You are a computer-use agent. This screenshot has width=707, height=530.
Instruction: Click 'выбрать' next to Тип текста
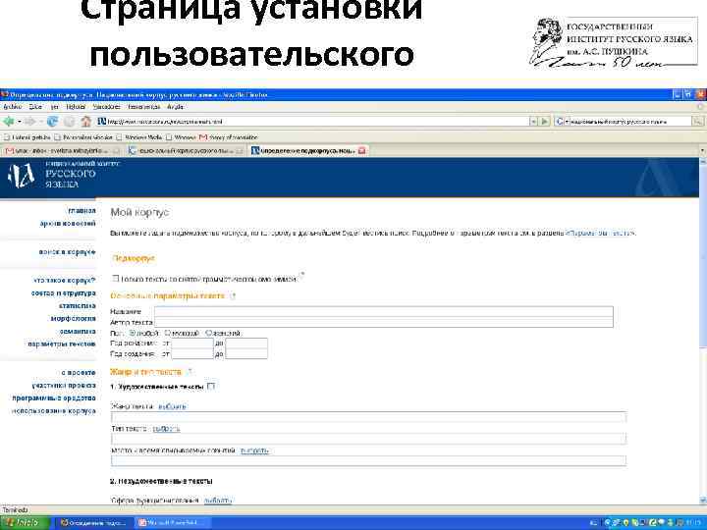click(x=166, y=429)
